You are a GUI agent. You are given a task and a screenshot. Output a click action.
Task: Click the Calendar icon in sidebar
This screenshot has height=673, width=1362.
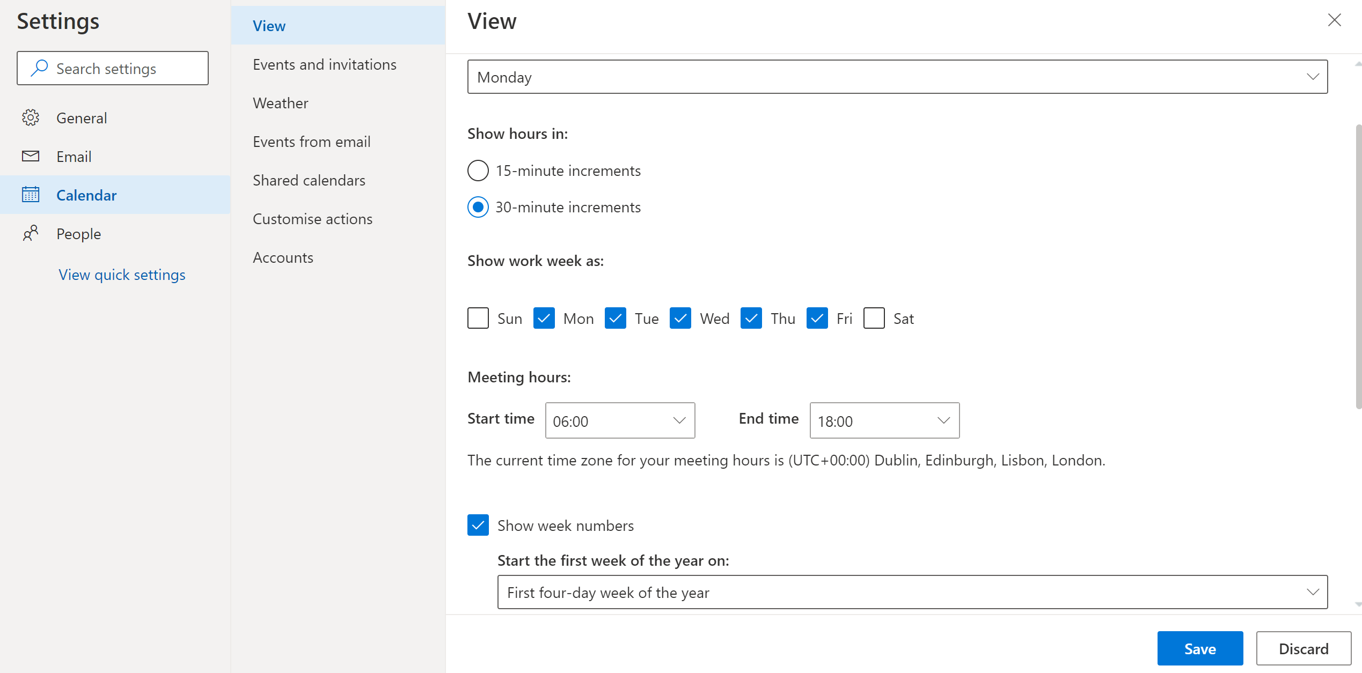tap(31, 195)
